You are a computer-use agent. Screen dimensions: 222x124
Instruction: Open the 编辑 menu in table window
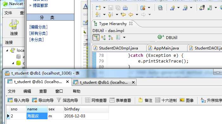point(27,91)
